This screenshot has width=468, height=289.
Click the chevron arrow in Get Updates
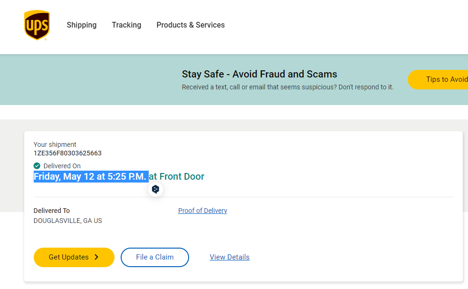click(96, 257)
